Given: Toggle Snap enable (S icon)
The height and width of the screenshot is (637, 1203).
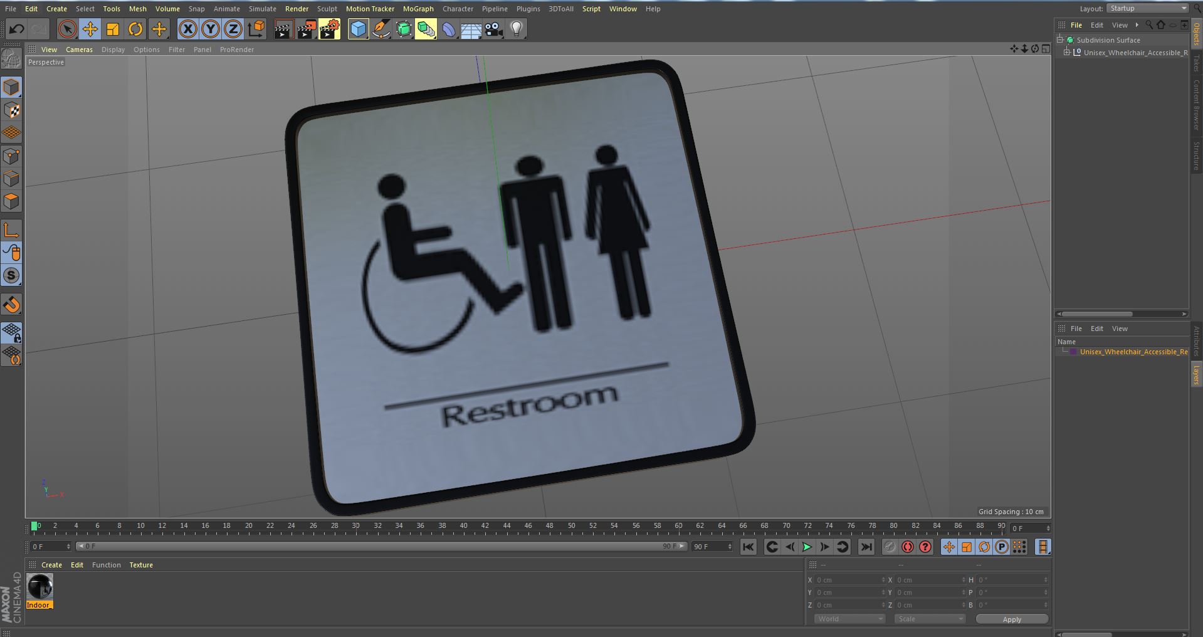Looking at the screenshot, I should pos(11,275).
